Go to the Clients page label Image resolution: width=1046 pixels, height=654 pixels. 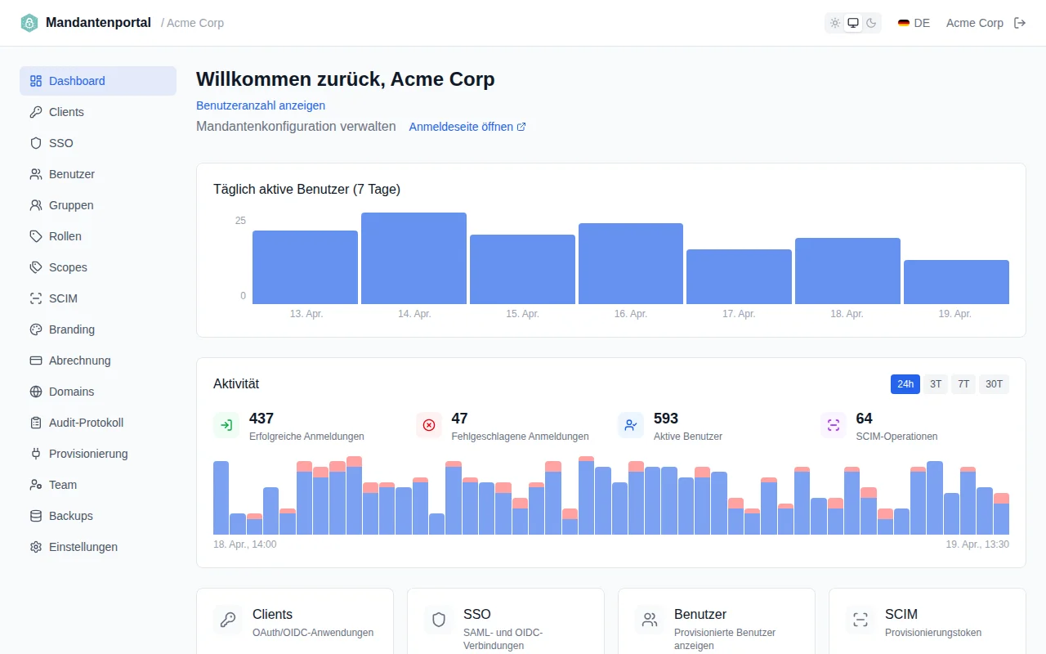point(66,112)
